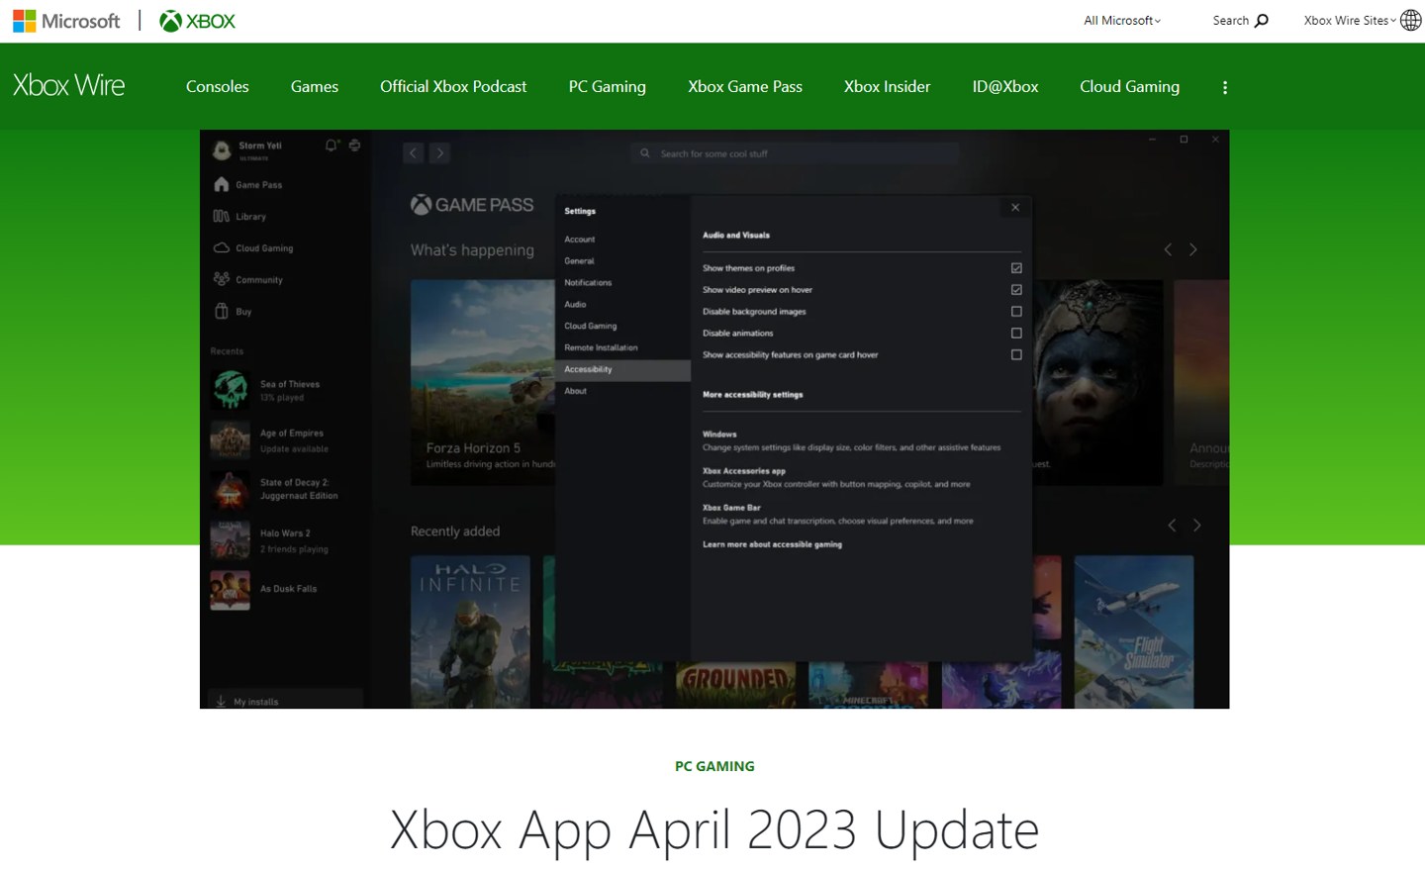
Task: Click the Xbox Wire home link
Action: pos(69,86)
